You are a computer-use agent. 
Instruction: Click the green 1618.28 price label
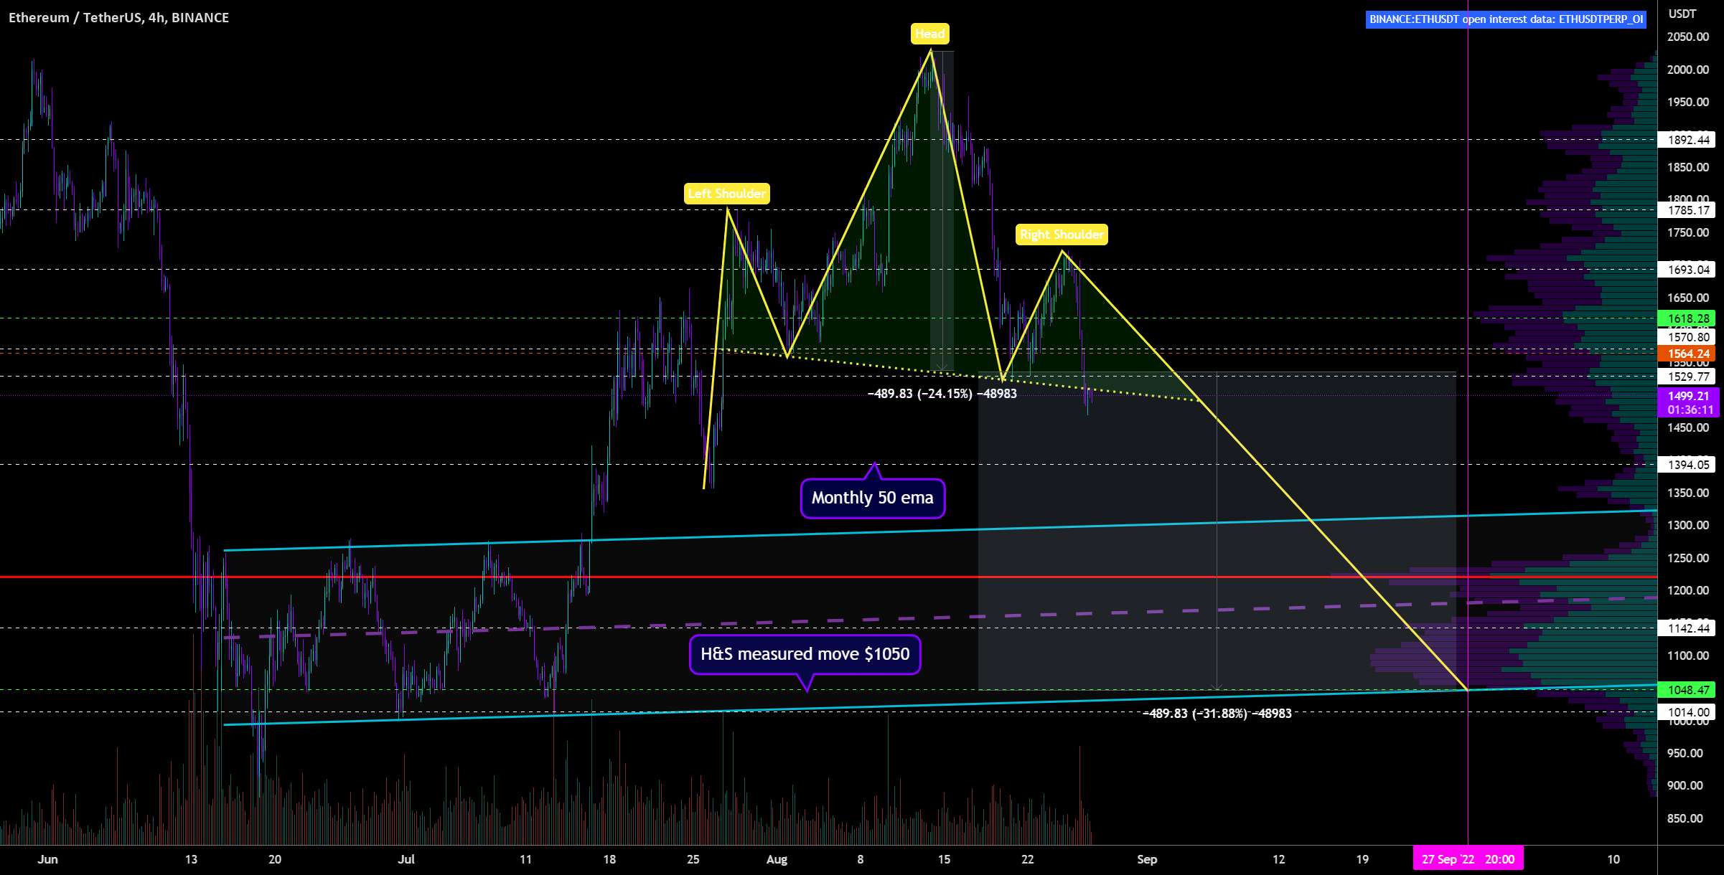pos(1688,318)
